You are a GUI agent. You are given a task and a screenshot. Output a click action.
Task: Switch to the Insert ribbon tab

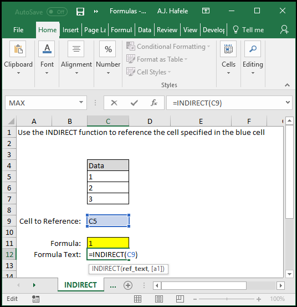(70, 30)
